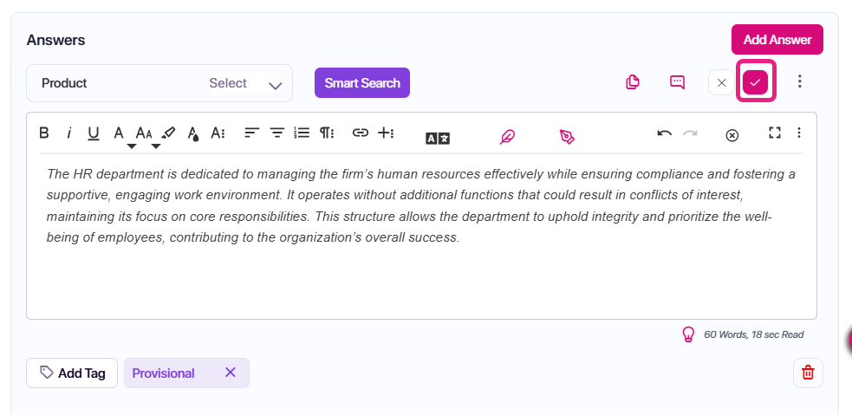Click the Add Answer button
This screenshot has height=415, width=852.
coord(777,40)
